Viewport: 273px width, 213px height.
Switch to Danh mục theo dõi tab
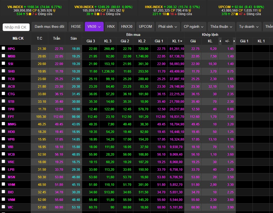coord(50,26)
